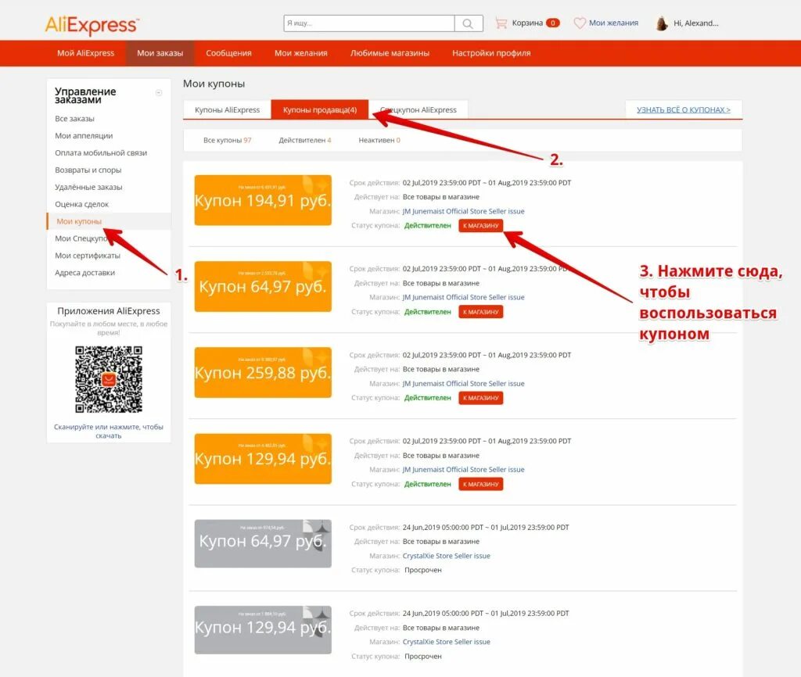The width and height of the screenshot is (801, 677).
Task: Open Мои Спецкупоны in sidebar
Action: point(81,238)
